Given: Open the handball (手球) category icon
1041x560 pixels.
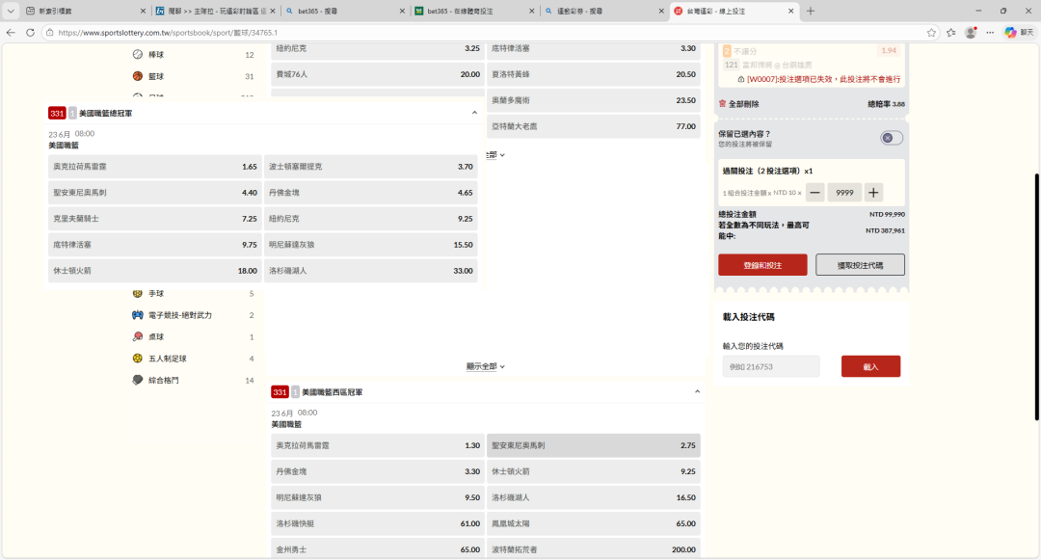Looking at the screenshot, I should (x=138, y=293).
